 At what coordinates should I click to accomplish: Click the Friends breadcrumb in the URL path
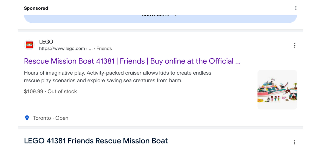(104, 48)
